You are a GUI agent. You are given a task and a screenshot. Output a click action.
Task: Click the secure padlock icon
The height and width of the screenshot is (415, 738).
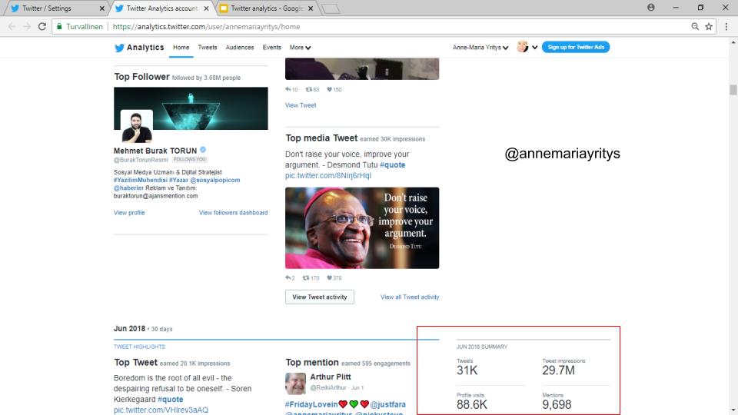[x=59, y=27]
